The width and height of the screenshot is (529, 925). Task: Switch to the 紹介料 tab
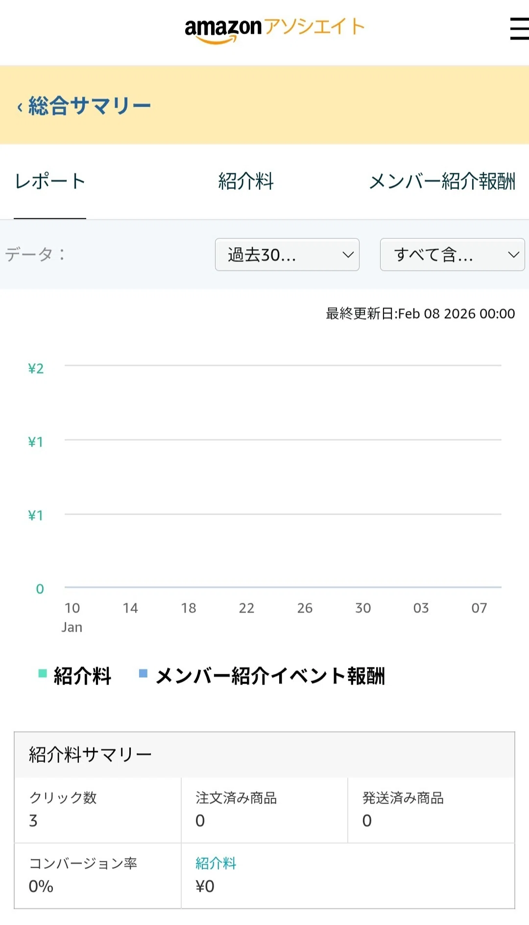pyautogui.click(x=246, y=181)
